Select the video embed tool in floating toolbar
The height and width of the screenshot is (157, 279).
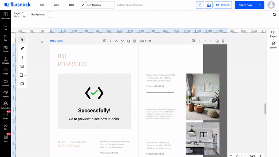(22, 66)
